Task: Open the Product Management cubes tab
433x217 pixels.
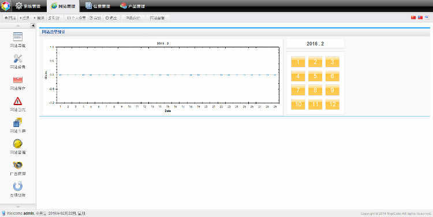Action: point(133,6)
